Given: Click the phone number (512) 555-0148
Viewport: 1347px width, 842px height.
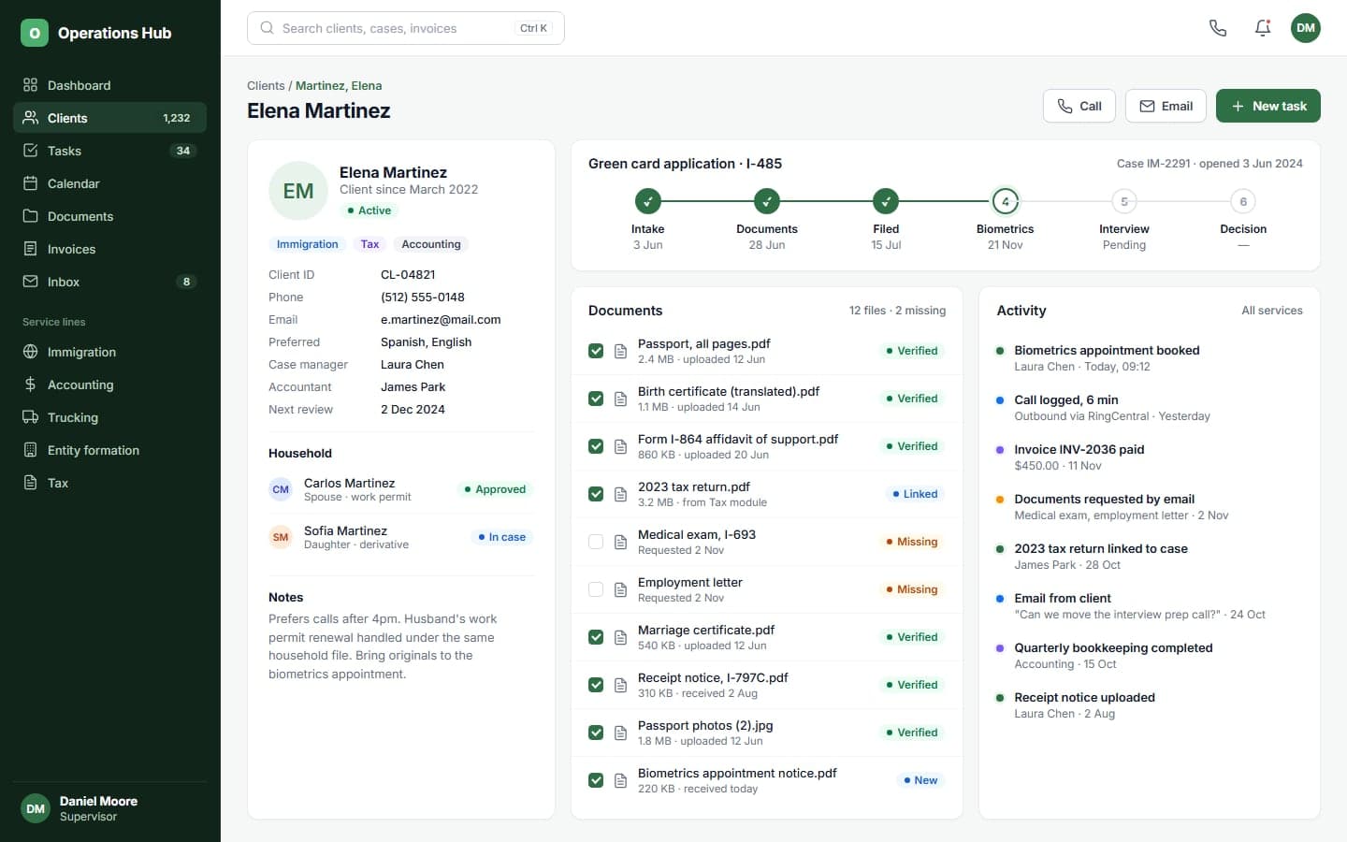Looking at the screenshot, I should [423, 297].
